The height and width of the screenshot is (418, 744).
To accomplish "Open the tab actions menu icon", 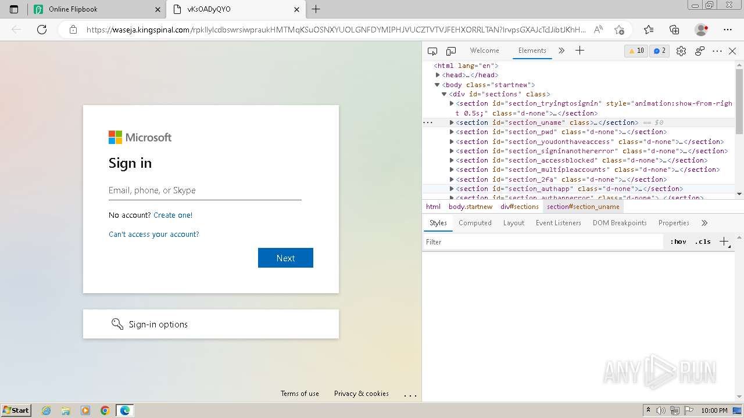I will pyautogui.click(x=15, y=9).
